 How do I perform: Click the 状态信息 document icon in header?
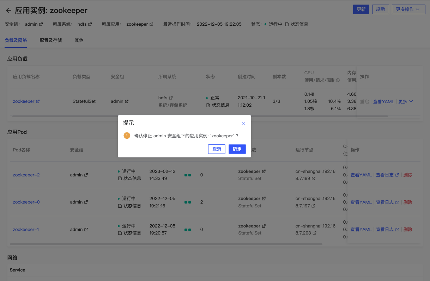[x=287, y=24]
